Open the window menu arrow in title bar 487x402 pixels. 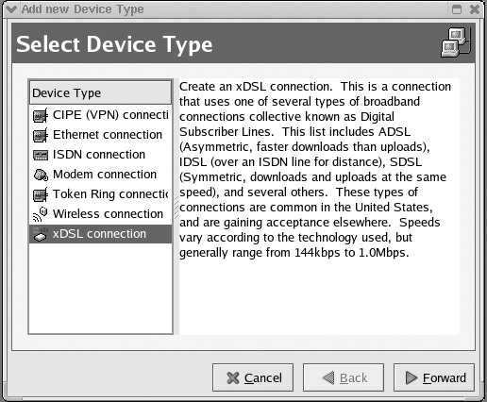[11, 9]
